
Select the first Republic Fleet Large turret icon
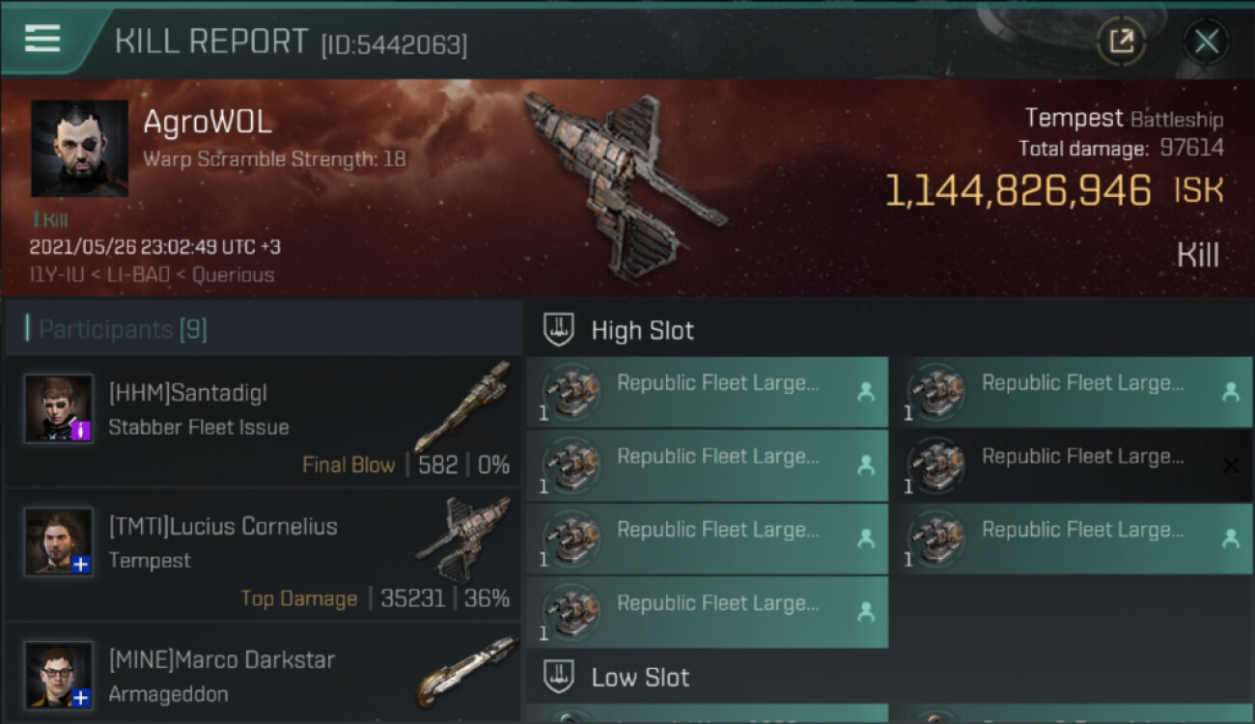[572, 392]
